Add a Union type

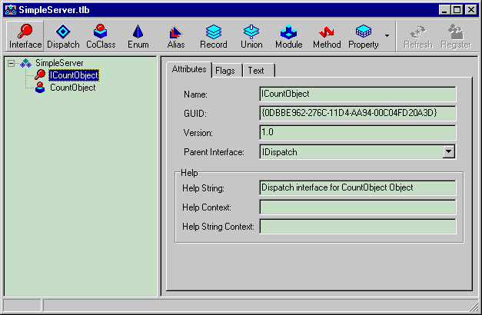pos(251,36)
